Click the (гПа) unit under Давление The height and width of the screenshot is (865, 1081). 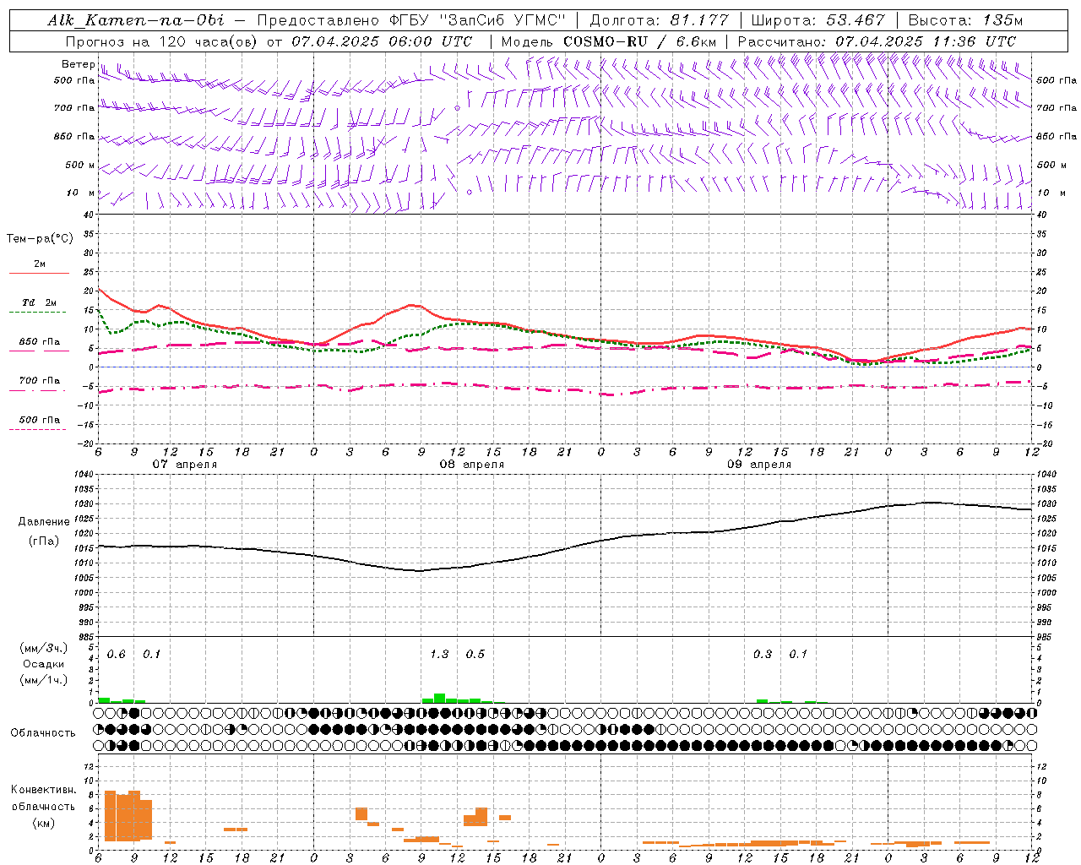pyautogui.click(x=44, y=541)
